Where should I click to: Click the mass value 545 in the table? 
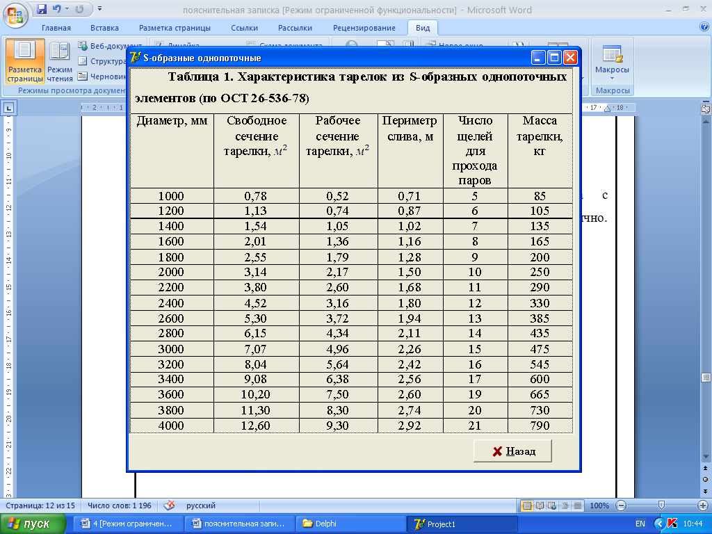(540, 364)
